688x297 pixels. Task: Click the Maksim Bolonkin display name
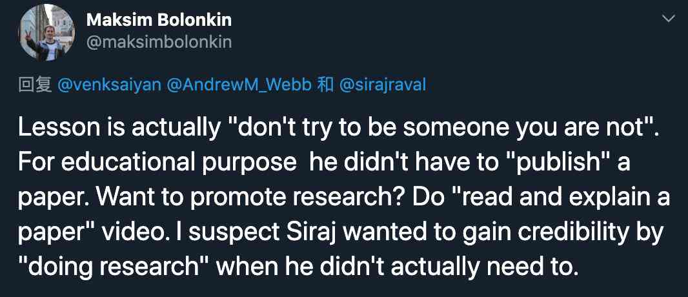pyautogui.click(x=159, y=20)
